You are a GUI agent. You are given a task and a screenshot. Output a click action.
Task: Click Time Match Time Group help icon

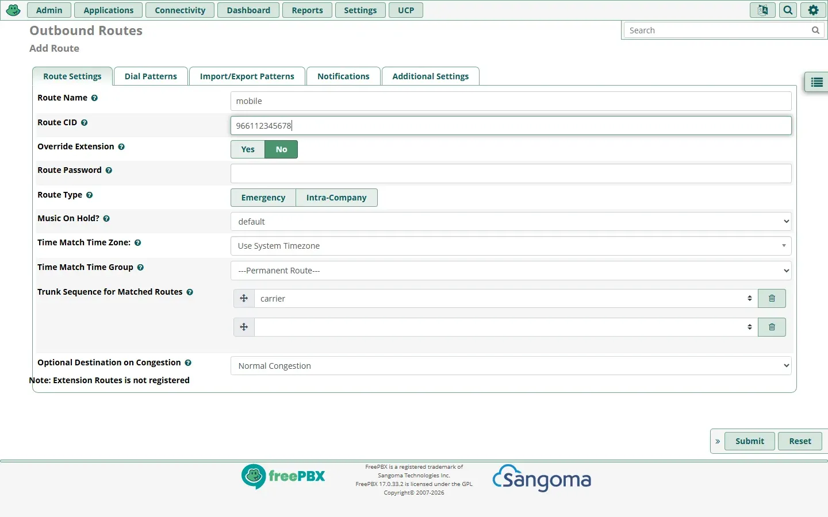coord(140,268)
